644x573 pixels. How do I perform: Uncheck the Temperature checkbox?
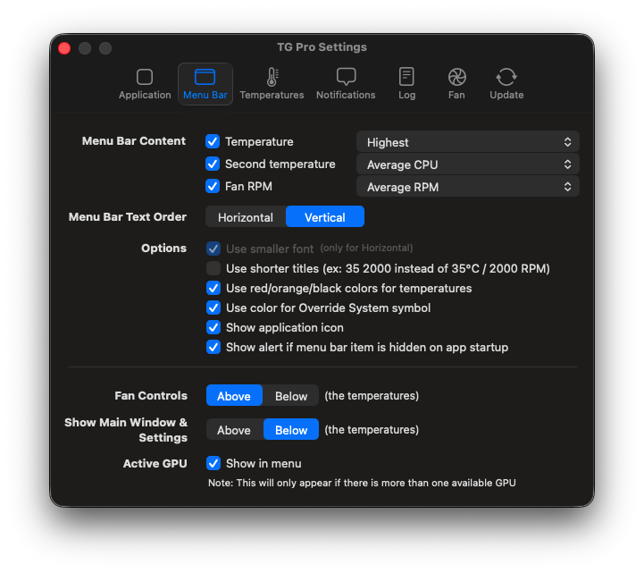[x=213, y=141]
